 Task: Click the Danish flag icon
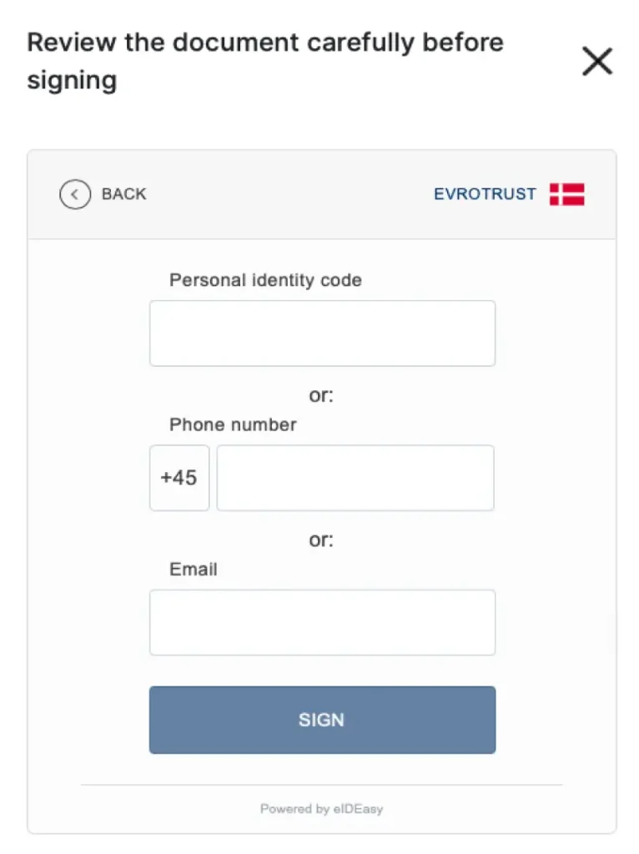567,194
